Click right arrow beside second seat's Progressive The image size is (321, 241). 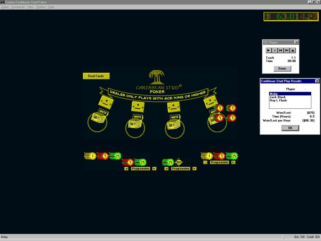coord(155,169)
